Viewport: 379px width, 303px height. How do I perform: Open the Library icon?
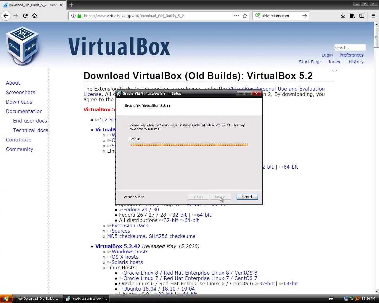click(352, 16)
